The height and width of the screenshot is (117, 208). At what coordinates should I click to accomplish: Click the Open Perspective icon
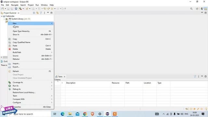(197, 9)
